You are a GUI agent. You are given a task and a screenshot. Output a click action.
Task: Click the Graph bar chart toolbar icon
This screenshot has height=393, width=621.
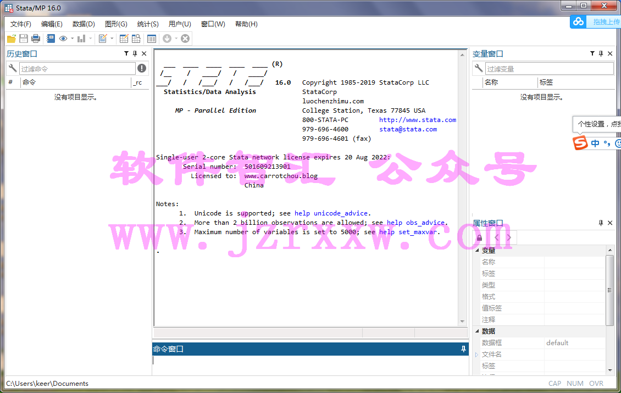(x=81, y=38)
